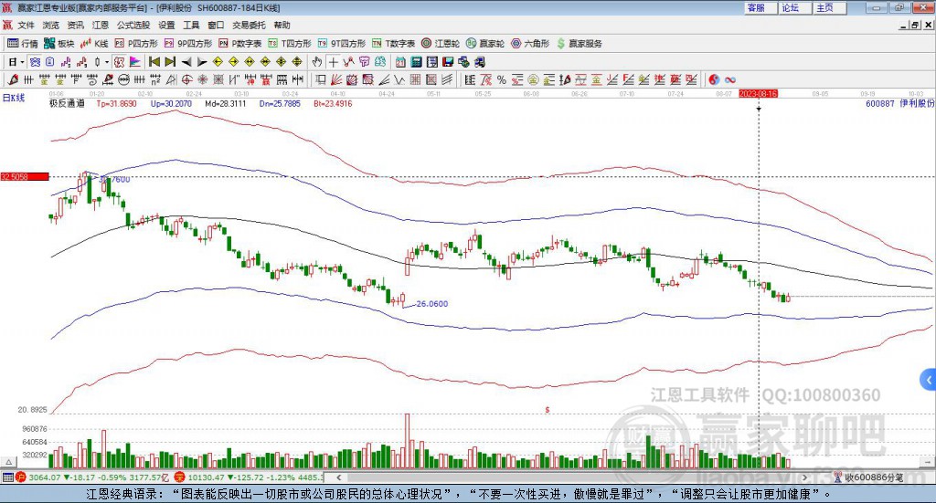Image resolution: width=936 pixels, height=503 pixels.
Task: Activate the crosshair cursor tool
Action: click(x=333, y=62)
